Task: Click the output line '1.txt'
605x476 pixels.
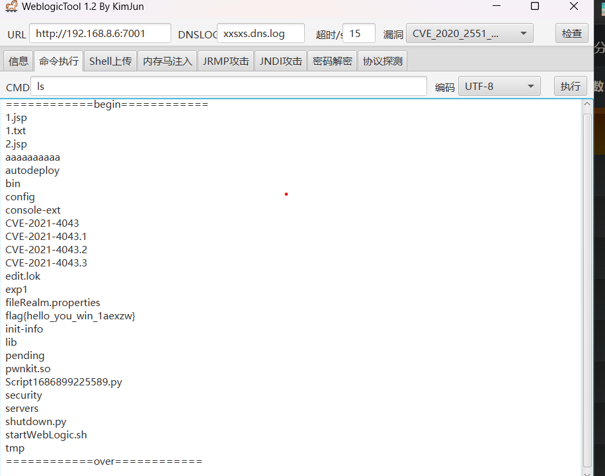Action: click(16, 131)
